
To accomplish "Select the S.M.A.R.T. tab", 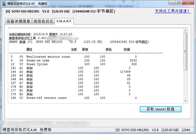I will (x=64, y=21).
